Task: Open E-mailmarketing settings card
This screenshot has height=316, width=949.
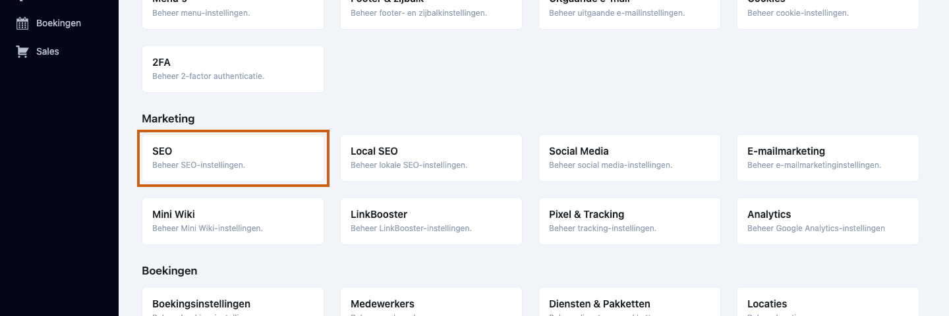Action: pos(828,158)
